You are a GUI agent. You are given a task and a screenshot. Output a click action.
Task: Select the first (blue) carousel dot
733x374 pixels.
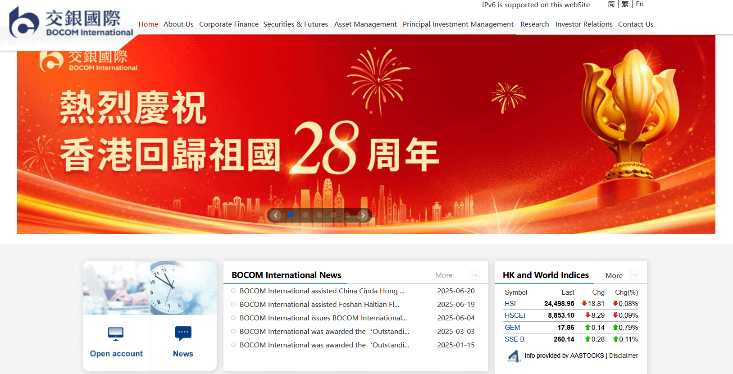[x=291, y=215]
